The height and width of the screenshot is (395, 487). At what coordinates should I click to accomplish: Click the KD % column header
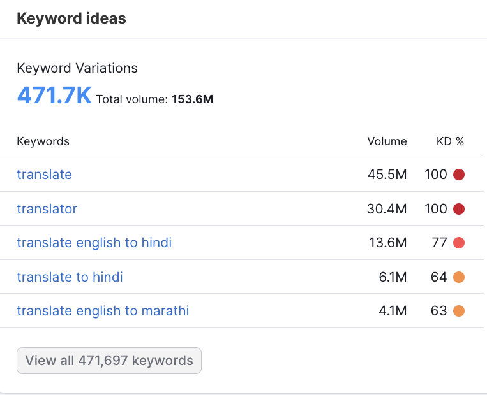(450, 141)
